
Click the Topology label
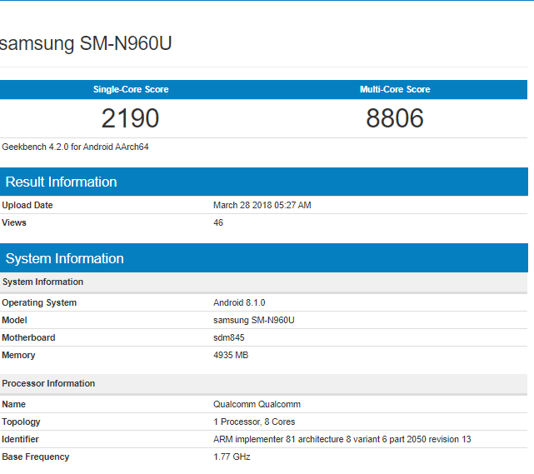[x=21, y=422]
